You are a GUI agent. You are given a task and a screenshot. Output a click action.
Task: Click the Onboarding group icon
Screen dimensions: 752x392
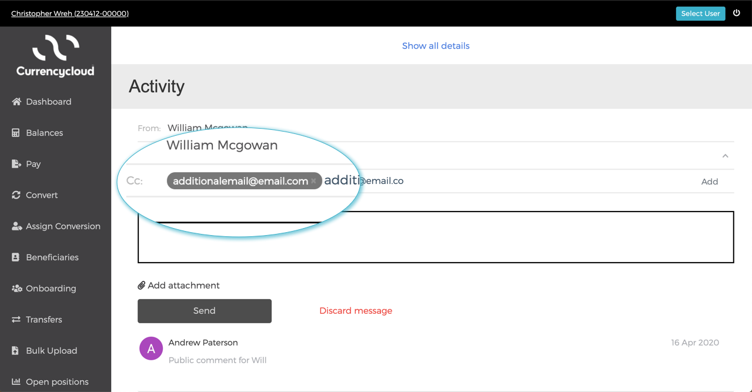click(16, 289)
